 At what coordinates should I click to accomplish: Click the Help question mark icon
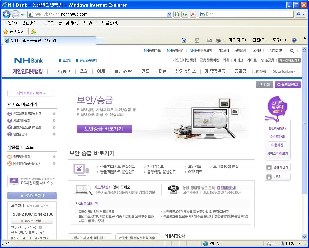294,40
